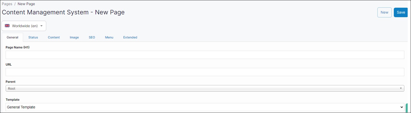Screen dimensions: 411x113
Task: Show the Extended tab
Action: (130, 37)
